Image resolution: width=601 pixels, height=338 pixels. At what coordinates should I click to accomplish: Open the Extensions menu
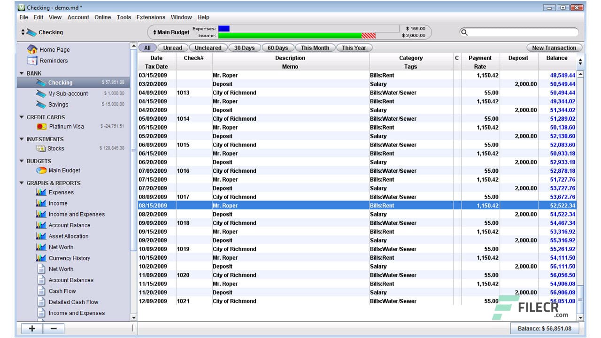click(x=151, y=17)
